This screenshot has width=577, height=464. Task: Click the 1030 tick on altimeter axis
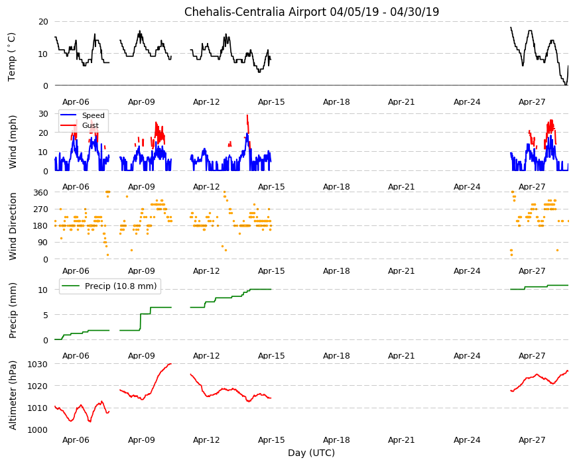pos(38,365)
